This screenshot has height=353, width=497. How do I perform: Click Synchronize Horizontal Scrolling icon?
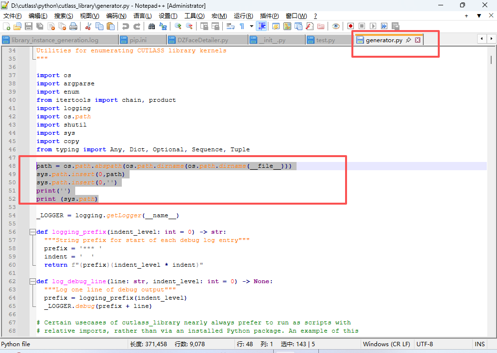click(215, 26)
